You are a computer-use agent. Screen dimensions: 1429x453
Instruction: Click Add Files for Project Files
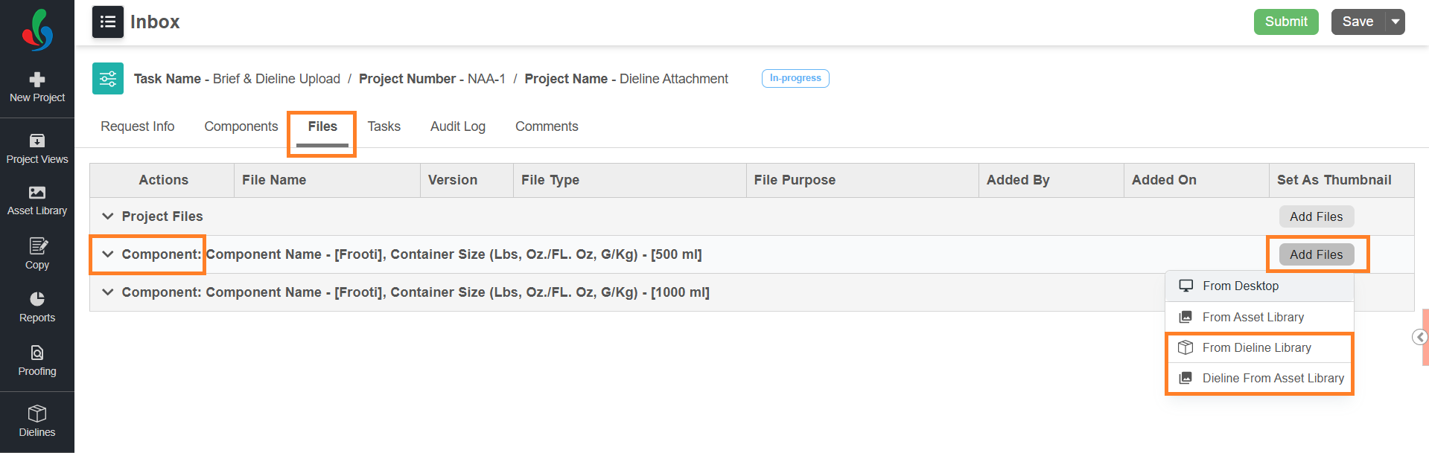click(x=1316, y=216)
